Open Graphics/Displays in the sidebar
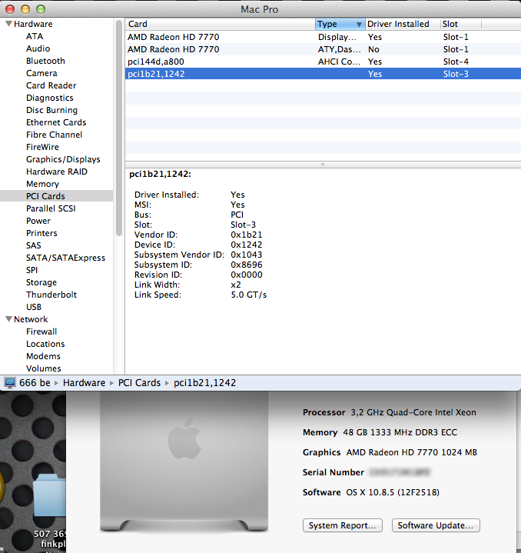The height and width of the screenshot is (553, 521). [63, 159]
